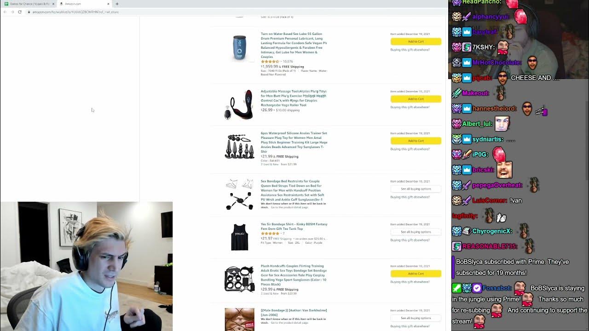Open the Bed Restraints product thumbnail

239,194
